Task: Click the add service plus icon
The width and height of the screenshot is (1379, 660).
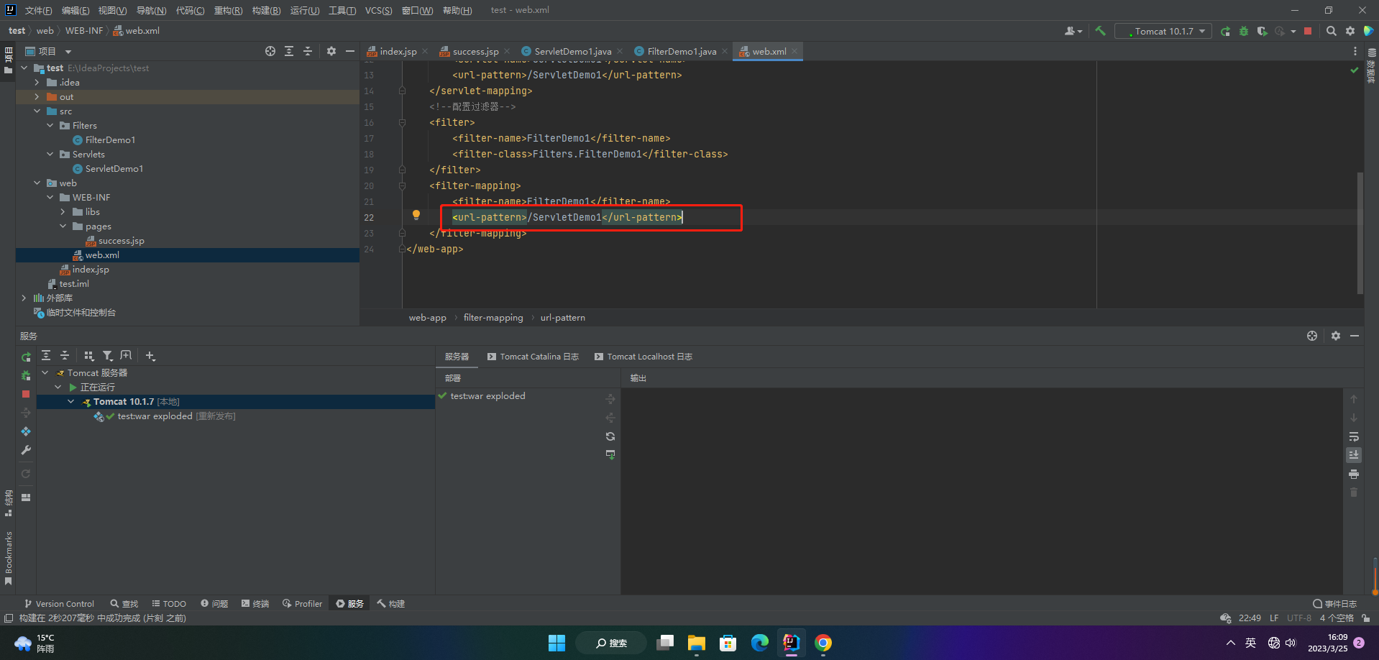Action: click(x=150, y=356)
